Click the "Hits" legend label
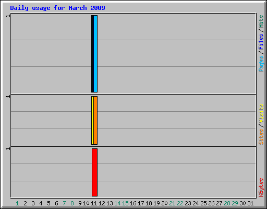 coord(261,21)
